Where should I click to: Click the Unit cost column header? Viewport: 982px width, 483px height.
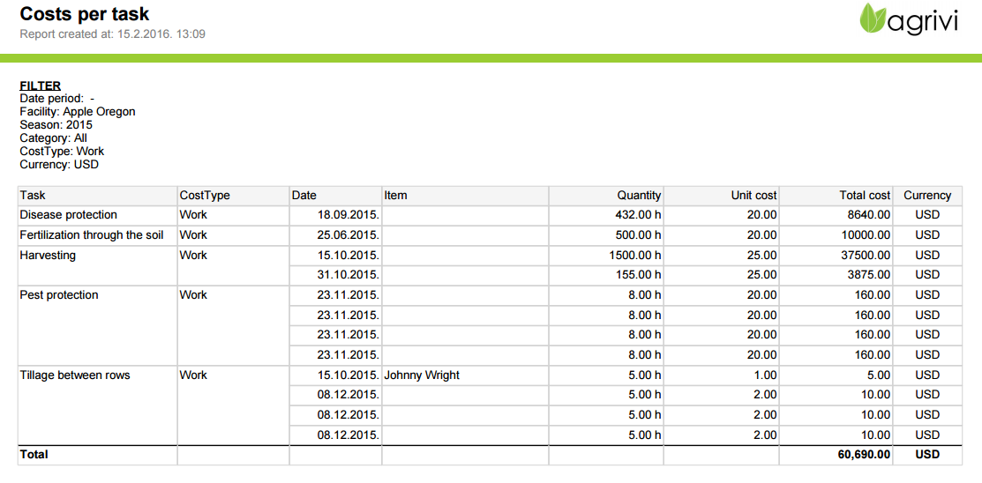click(x=753, y=196)
